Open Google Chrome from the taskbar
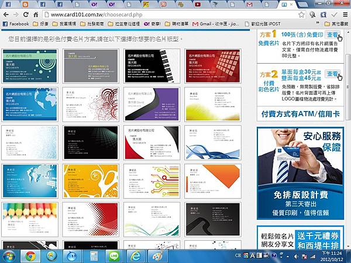 30,257
